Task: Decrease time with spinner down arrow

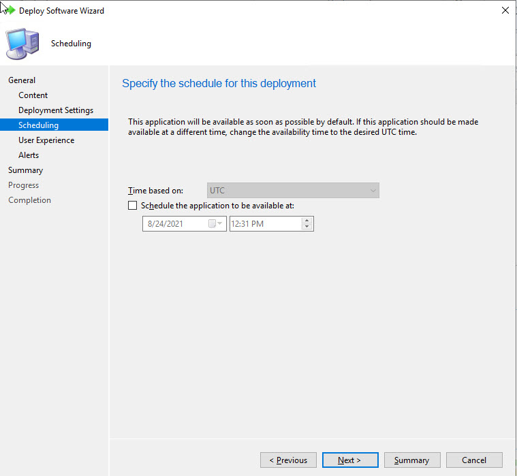Action: point(307,227)
